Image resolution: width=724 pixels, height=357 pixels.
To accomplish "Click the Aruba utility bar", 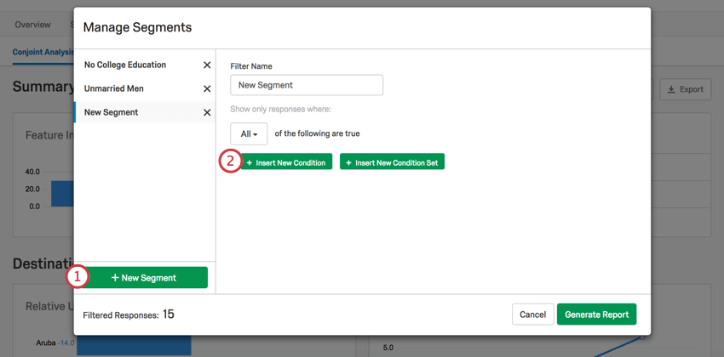I will click(134, 345).
